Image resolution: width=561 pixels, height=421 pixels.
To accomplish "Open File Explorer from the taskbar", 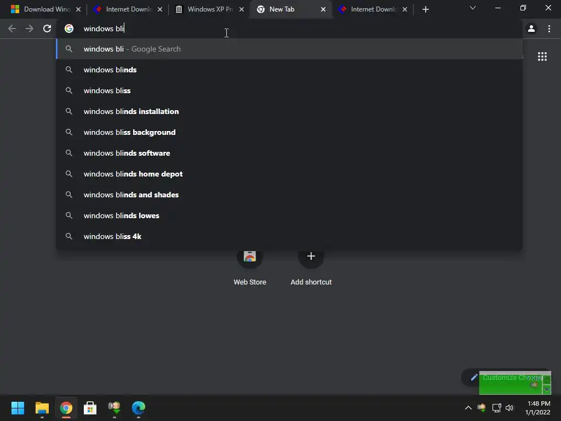I will pyautogui.click(x=42, y=408).
